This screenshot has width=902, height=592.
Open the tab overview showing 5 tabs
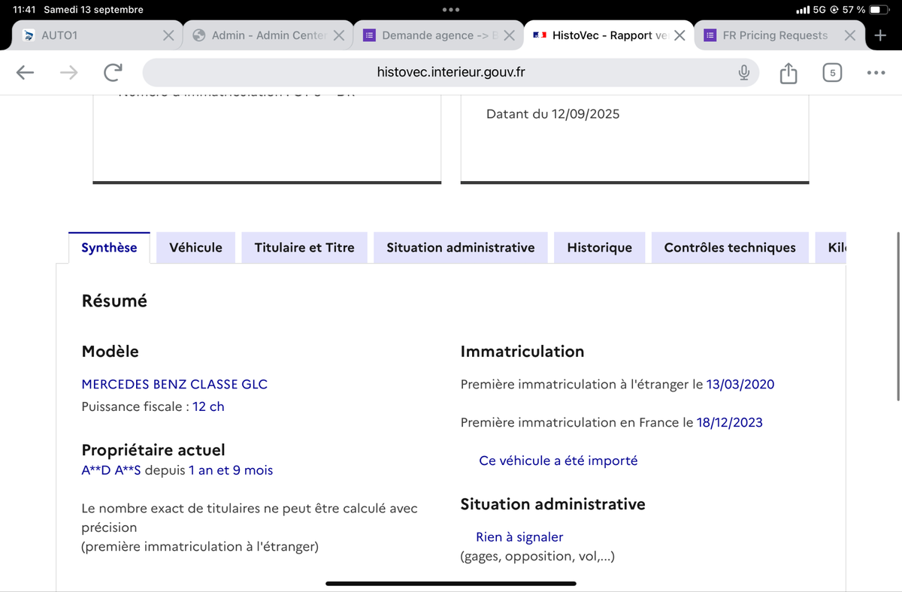[831, 73]
